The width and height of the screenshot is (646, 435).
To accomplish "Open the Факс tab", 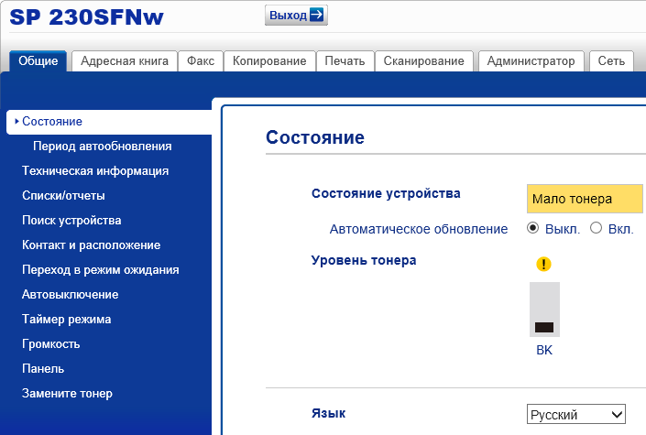I will (201, 61).
